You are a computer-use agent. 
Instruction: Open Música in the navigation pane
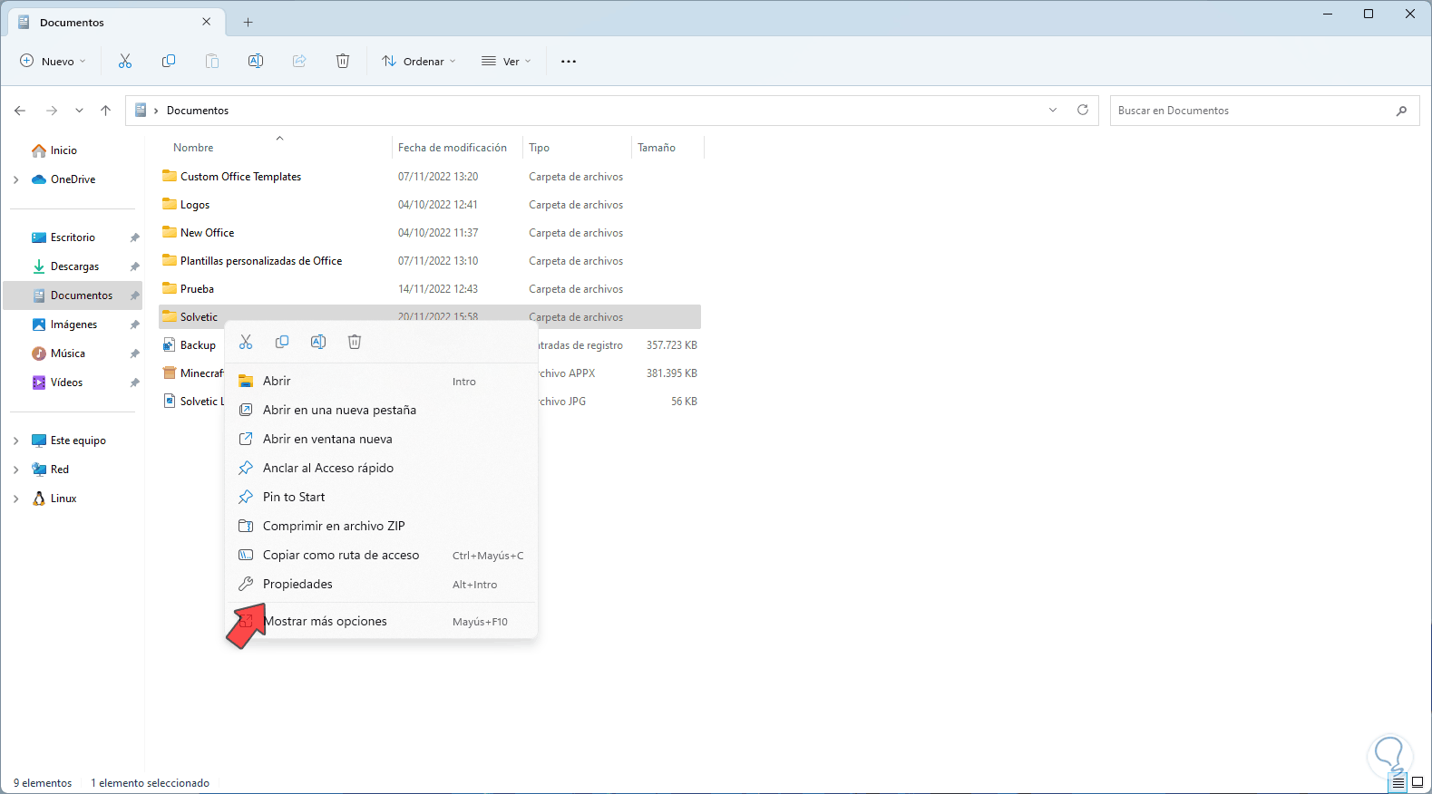[x=73, y=353]
